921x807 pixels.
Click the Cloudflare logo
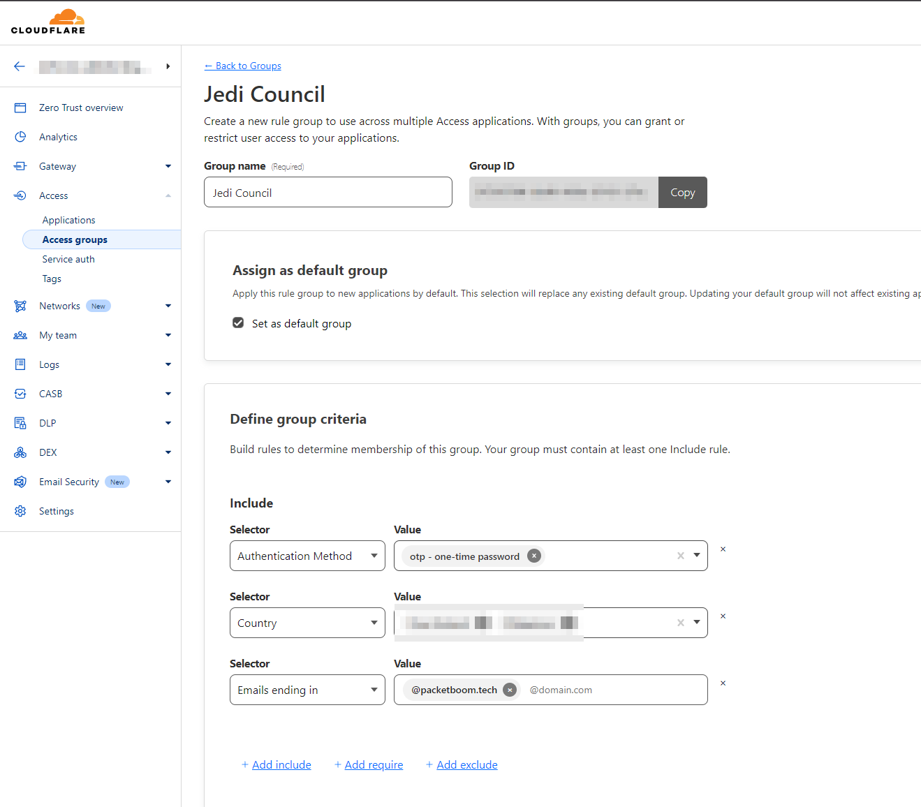(48, 22)
